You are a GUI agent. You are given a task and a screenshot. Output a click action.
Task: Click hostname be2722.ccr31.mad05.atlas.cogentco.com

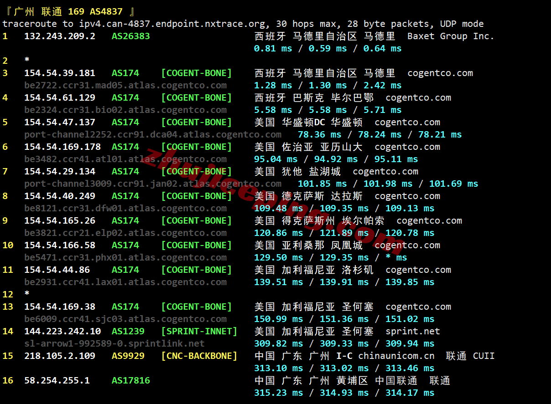point(125,85)
